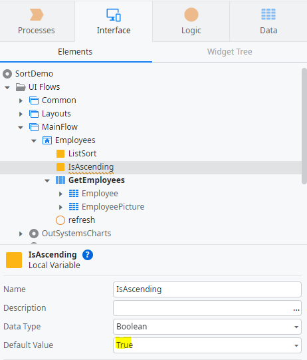Click the Name input field
Screen dimensions: 307x360
[x=207, y=289]
